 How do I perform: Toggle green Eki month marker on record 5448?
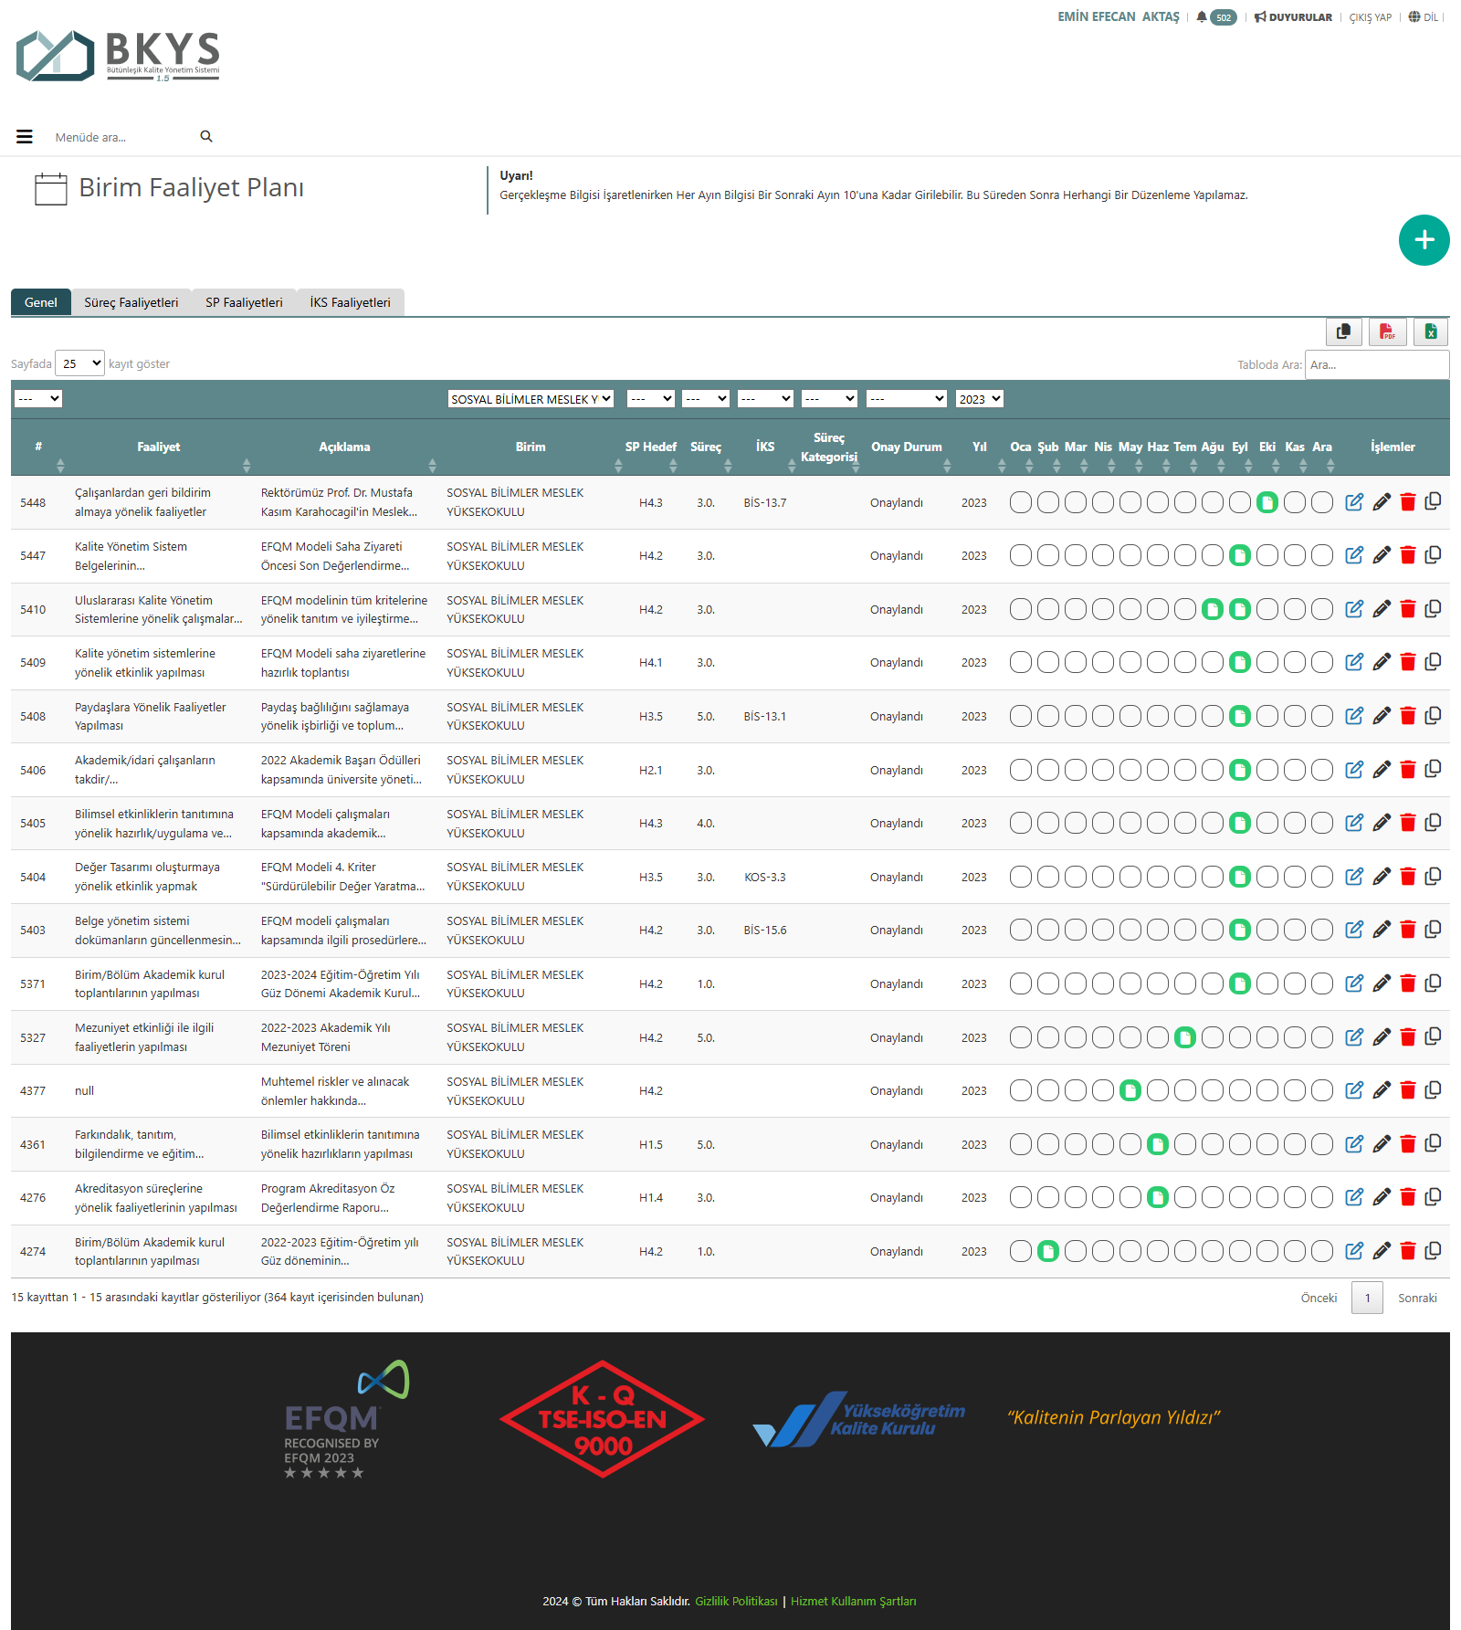click(x=1267, y=502)
